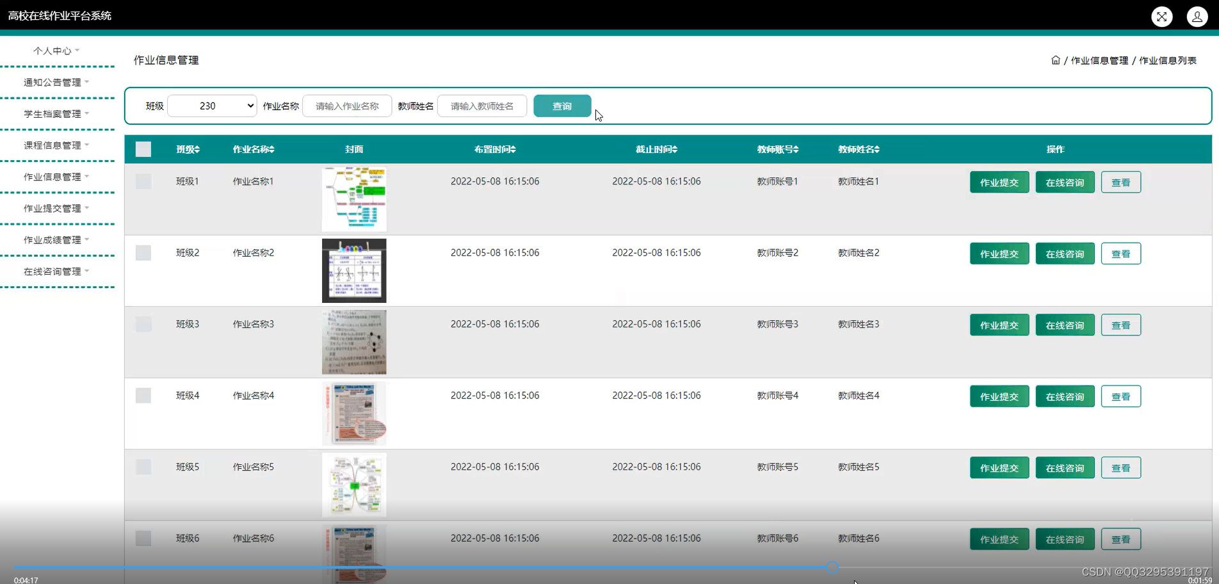Viewport: 1219px width, 584px height.
Task: Click 查看 button for 班级6 row
Action: pos(1121,539)
